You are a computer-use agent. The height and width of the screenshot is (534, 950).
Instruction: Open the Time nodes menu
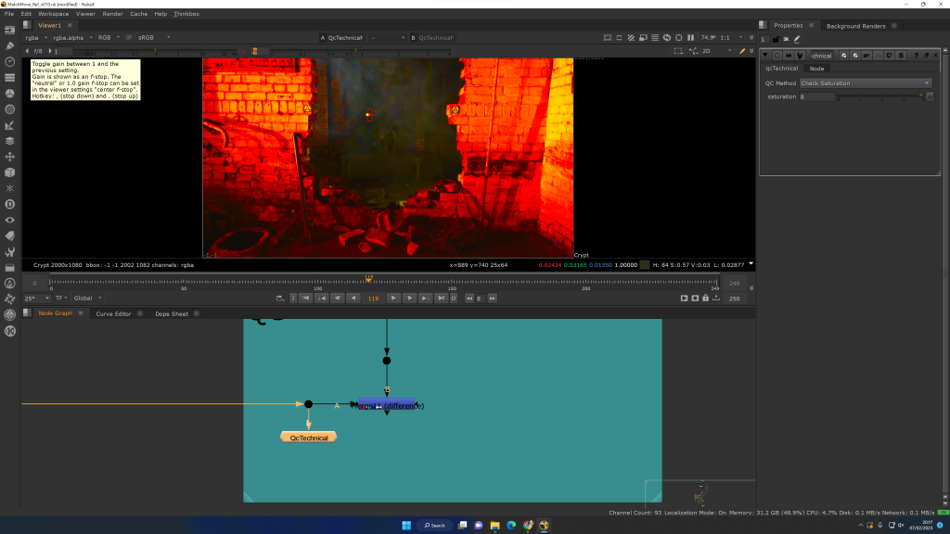pyautogui.click(x=9, y=62)
